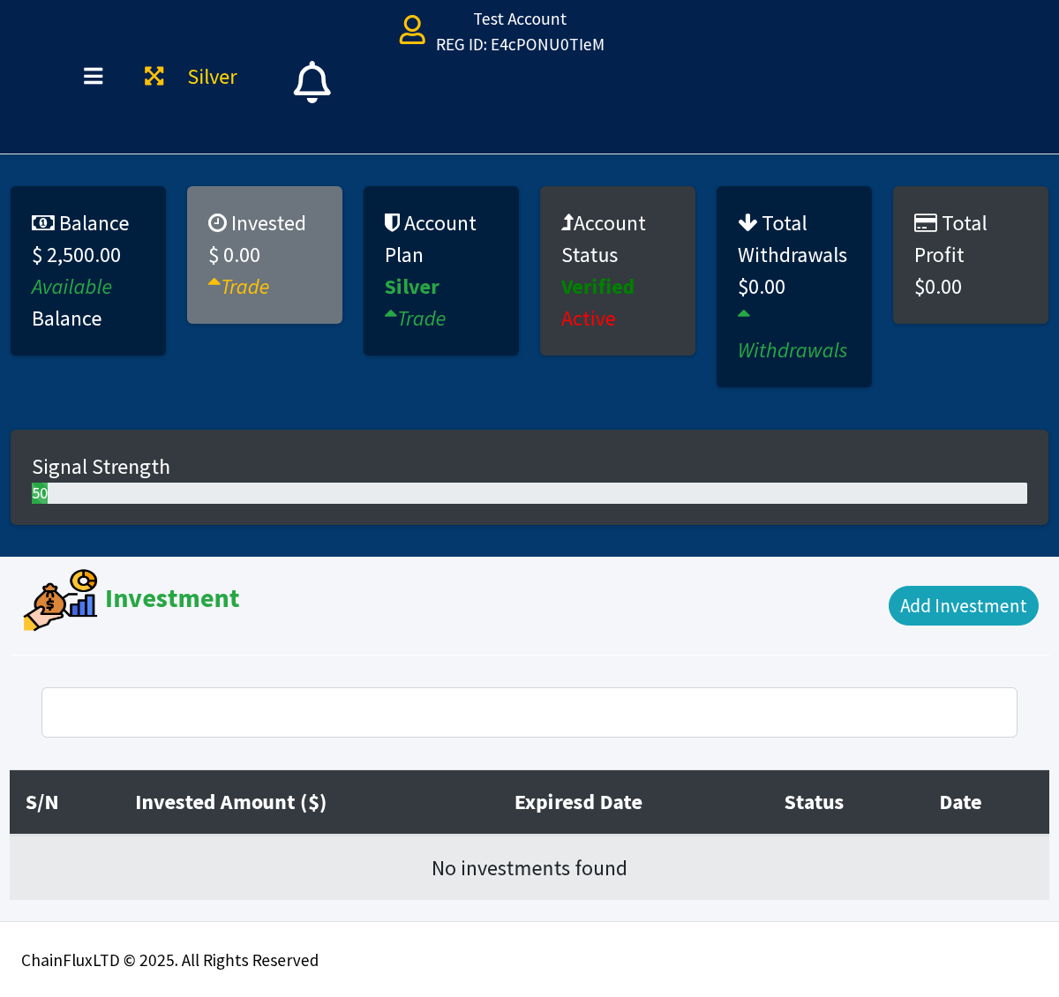Screen dimensions: 1059x997
Task: Click the green caret in Account Plan card
Action: [391, 314]
